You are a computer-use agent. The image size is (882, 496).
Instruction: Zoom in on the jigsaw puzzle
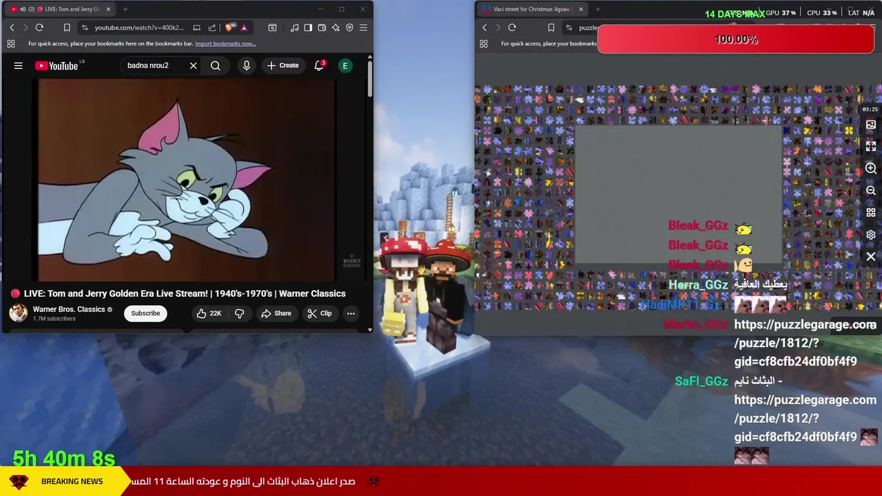pos(871,169)
